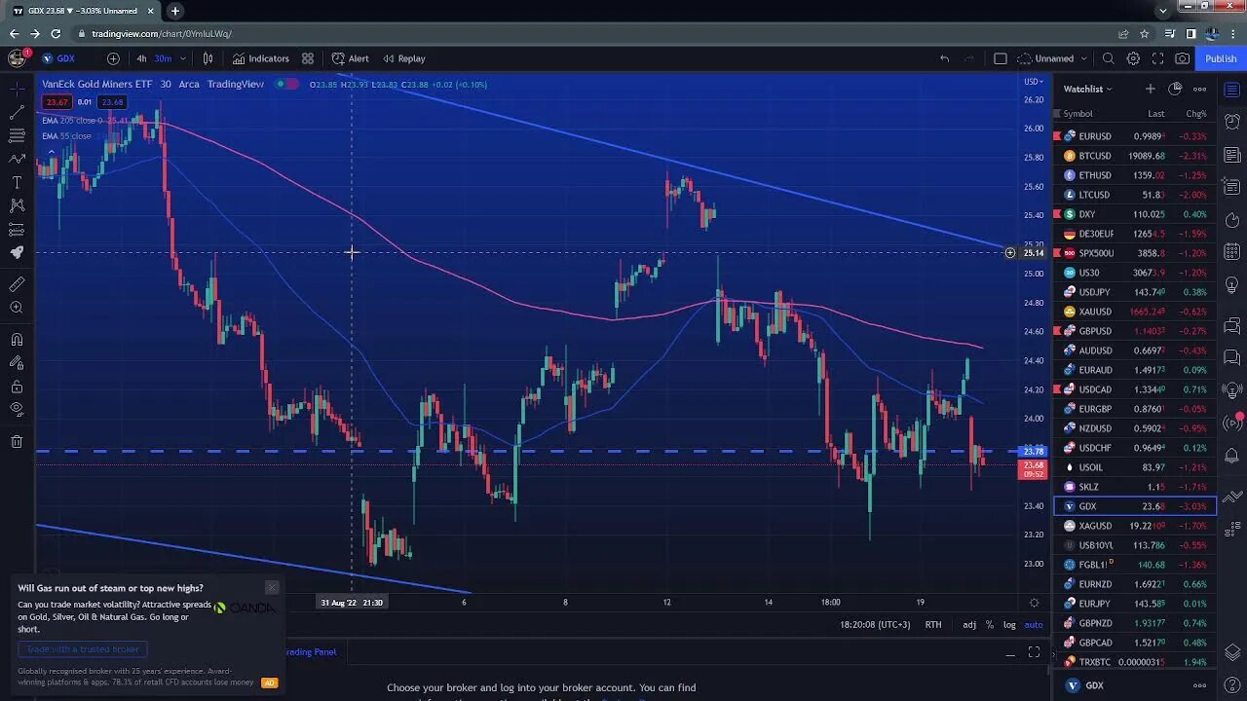Reload the browser page
This screenshot has width=1247, height=701.
click(x=56, y=33)
